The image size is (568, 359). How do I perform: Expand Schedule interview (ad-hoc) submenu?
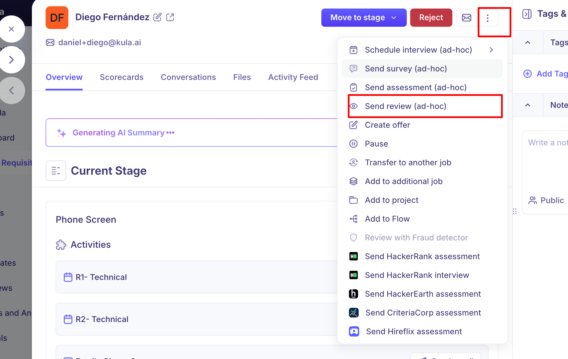[491, 50]
